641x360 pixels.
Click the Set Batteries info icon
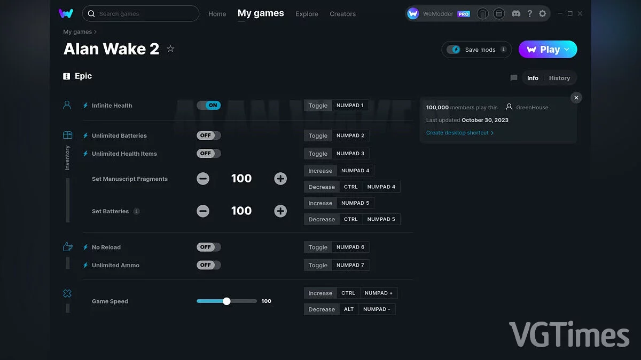coord(137,211)
